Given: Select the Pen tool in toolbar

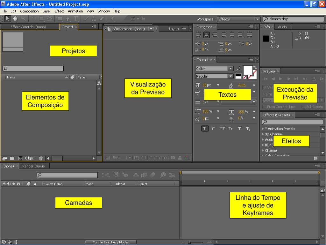Looking at the screenshot, I should click(x=67, y=19).
